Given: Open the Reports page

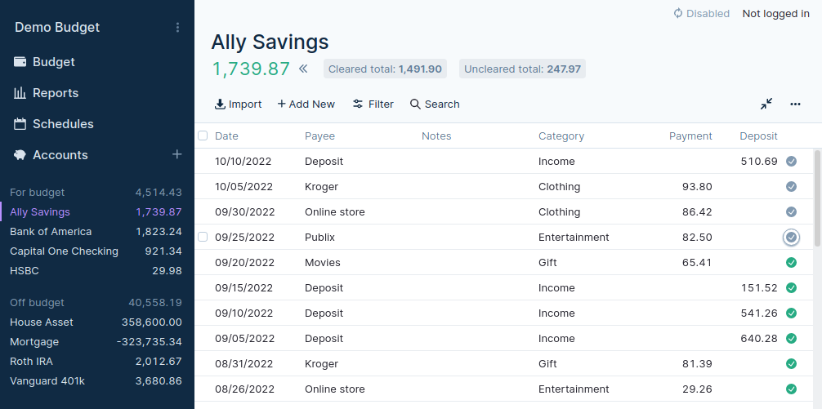Looking at the screenshot, I should point(55,93).
